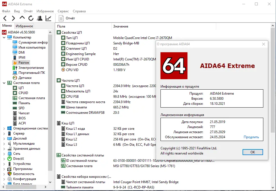Click the Продлить renewal link
The width and height of the screenshot is (276, 191).
tap(251, 137)
